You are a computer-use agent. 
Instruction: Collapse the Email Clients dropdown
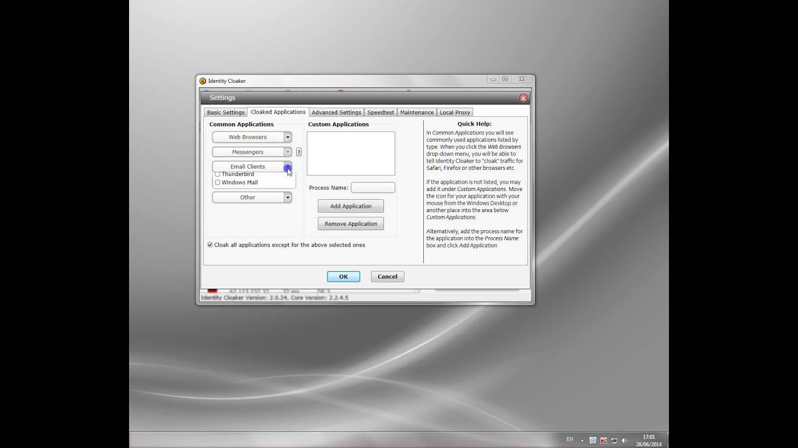(x=287, y=166)
